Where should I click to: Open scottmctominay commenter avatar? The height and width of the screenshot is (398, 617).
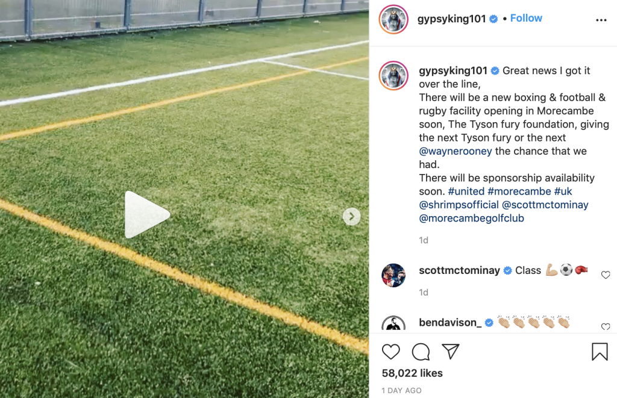coord(393,275)
